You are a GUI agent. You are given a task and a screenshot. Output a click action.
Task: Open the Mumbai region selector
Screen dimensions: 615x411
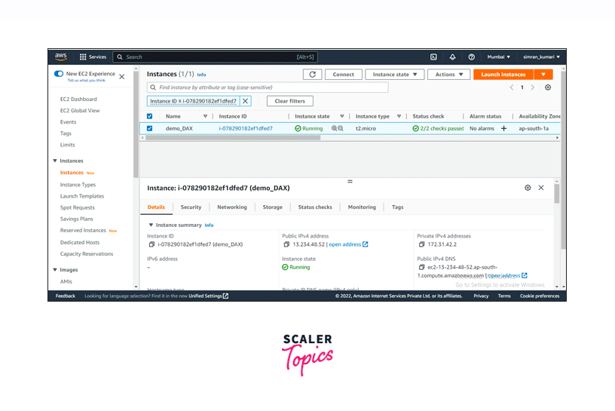(x=498, y=57)
